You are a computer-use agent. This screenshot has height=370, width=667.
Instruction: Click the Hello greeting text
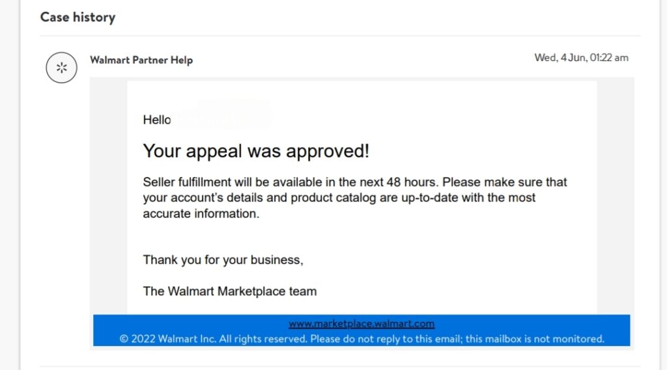pos(156,120)
